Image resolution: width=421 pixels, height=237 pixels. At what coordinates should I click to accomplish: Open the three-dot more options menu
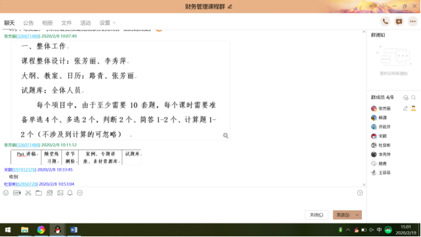pos(412,22)
